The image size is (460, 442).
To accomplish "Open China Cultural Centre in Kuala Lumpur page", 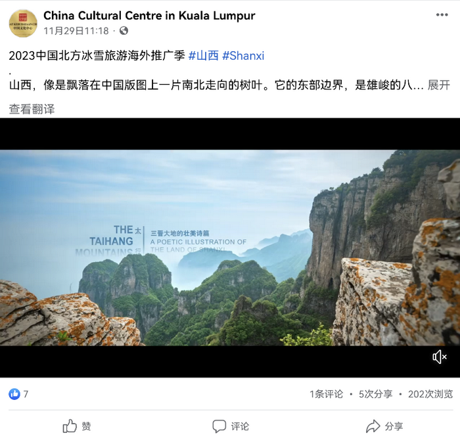I will (x=149, y=16).
